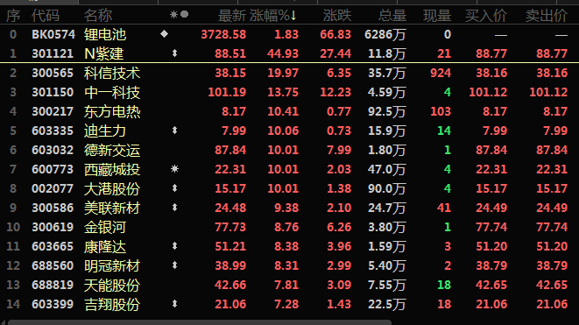Select the 天能股份 row
This screenshot has height=325, width=579.
[x=289, y=285]
